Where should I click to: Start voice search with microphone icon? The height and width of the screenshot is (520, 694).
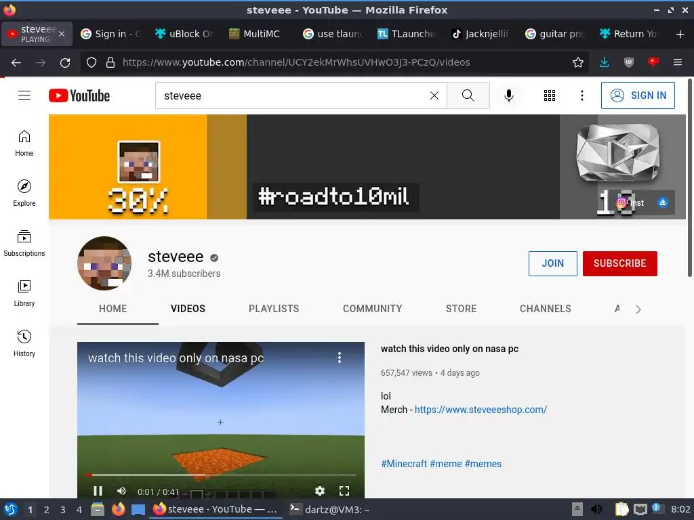[x=509, y=95]
